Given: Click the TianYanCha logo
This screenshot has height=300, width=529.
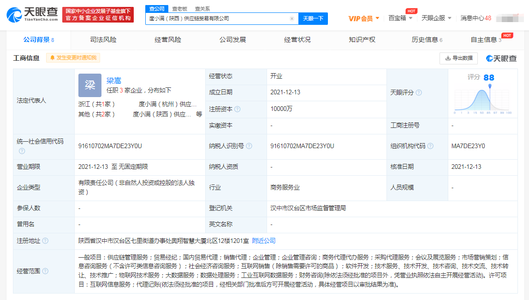Looking at the screenshot, I should pyautogui.click(x=32, y=15).
